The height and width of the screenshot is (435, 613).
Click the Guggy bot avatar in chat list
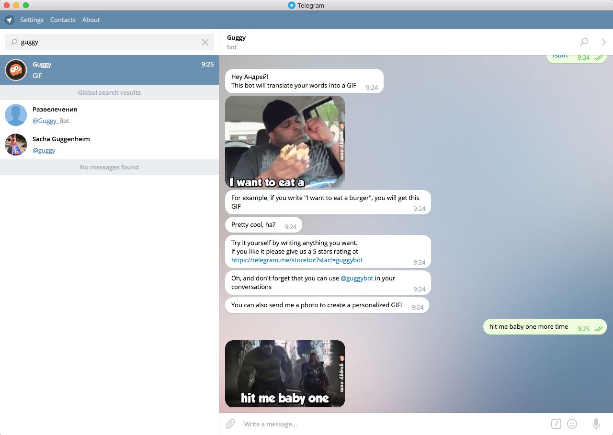(x=16, y=70)
